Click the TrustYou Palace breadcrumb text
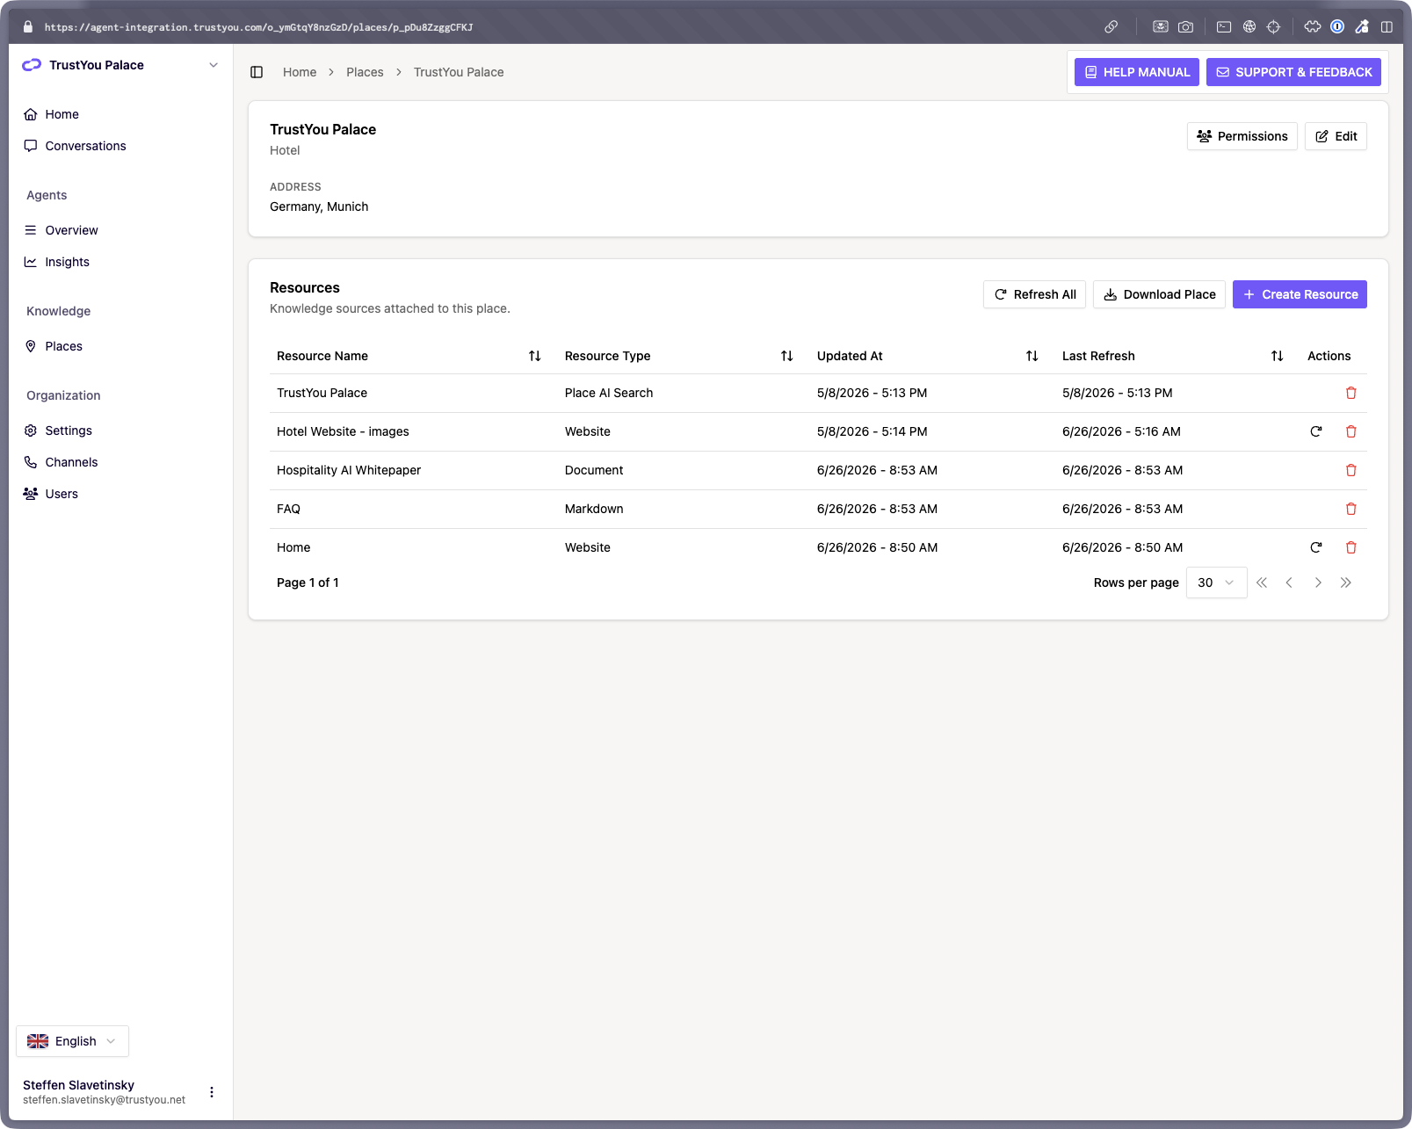Viewport: 1412px width, 1129px height. [459, 72]
